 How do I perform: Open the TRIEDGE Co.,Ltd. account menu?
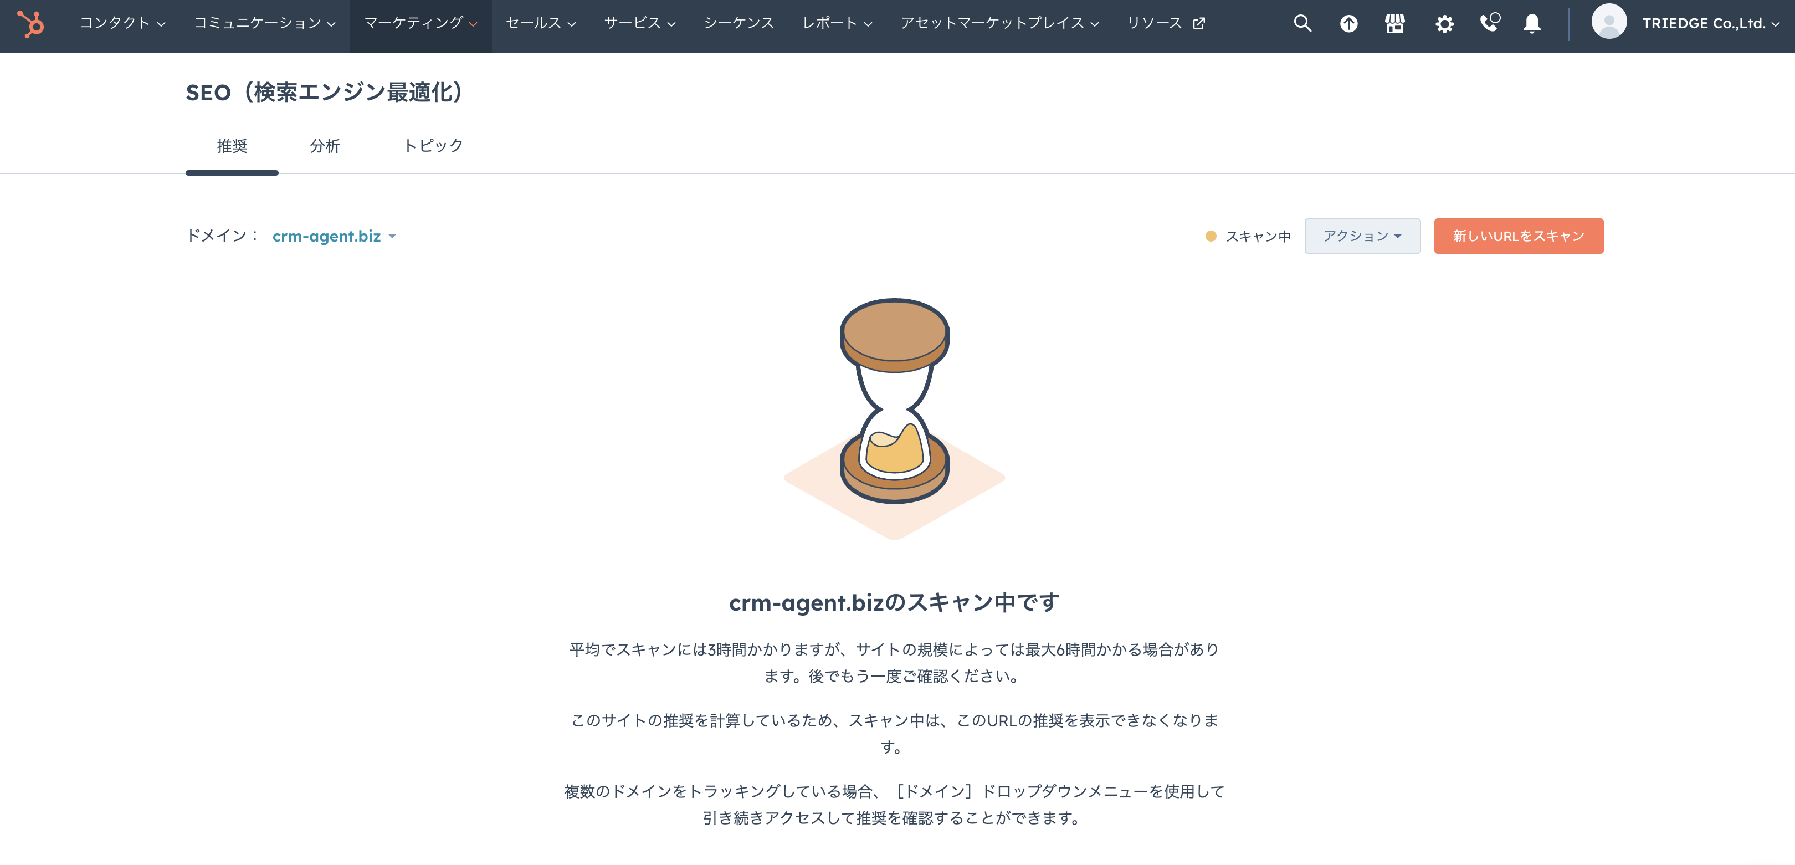[x=1710, y=24]
